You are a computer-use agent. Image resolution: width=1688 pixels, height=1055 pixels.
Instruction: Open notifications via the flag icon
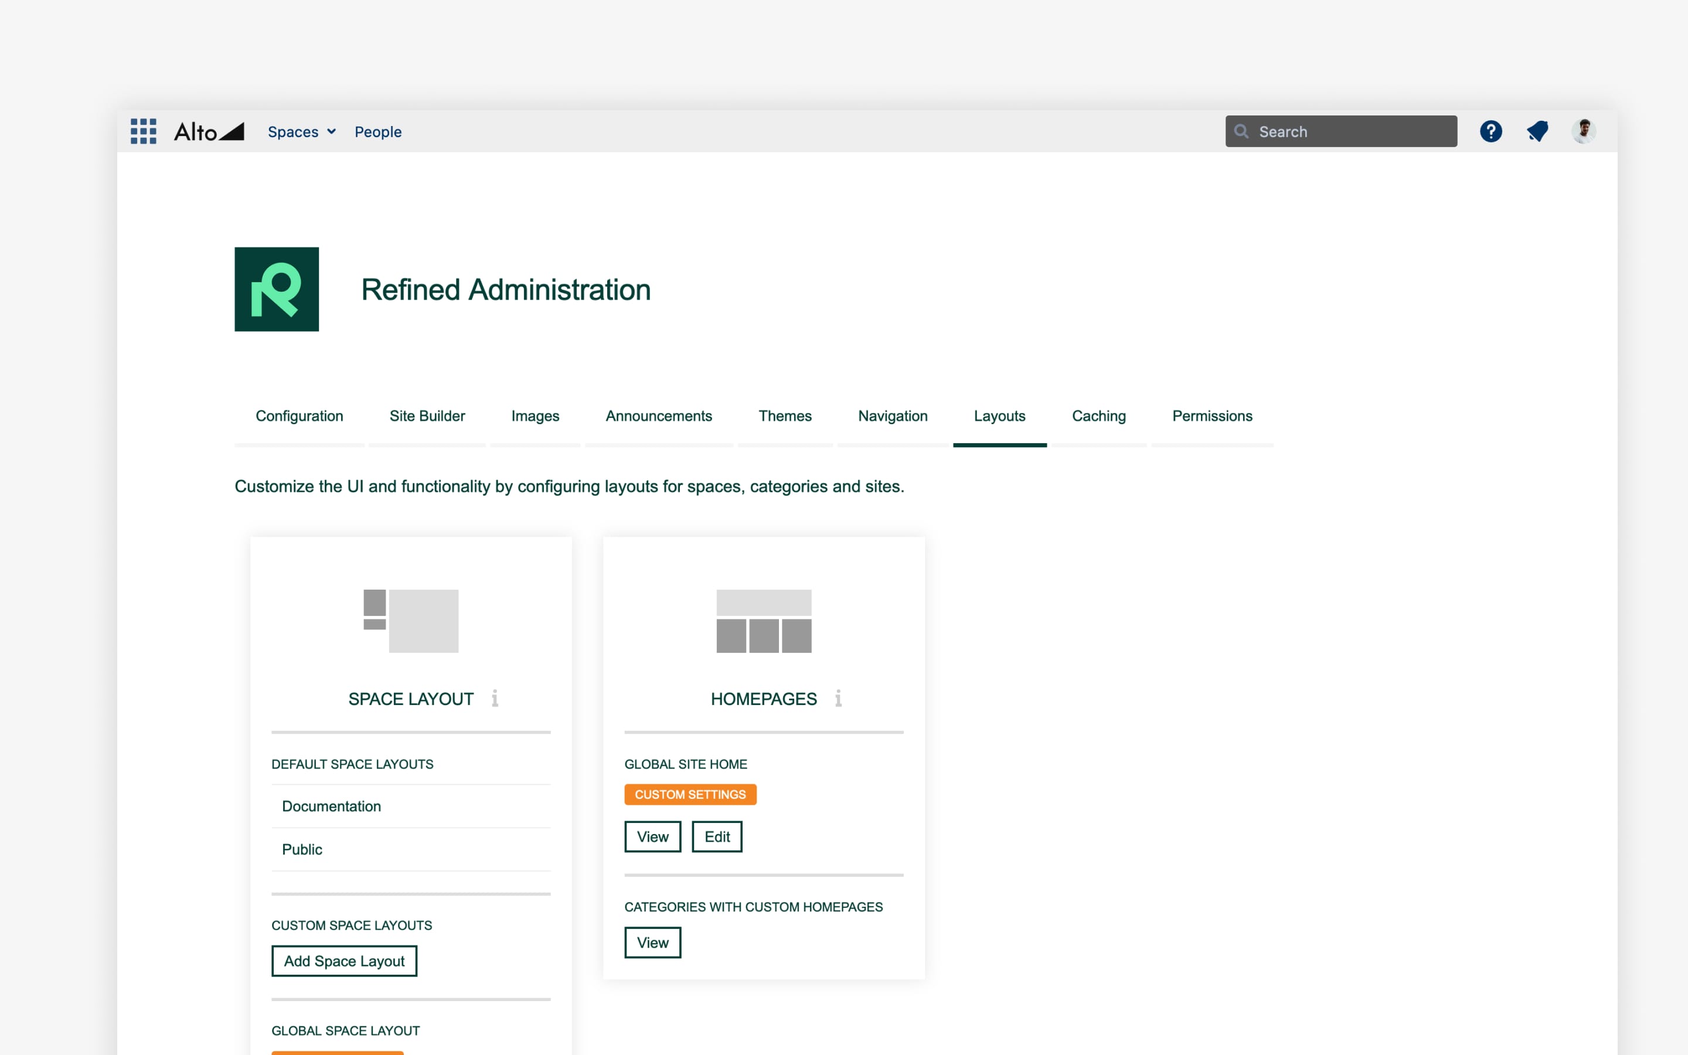[1537, 131]
